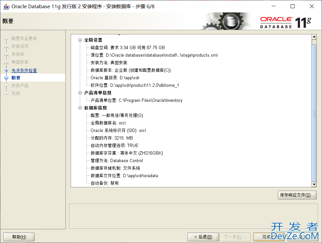Select the 自动内存管理选项: TRUE row

point(115,145)
